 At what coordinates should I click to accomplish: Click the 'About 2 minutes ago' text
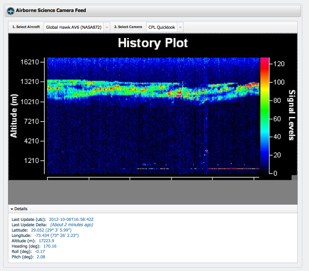point(72,225)
